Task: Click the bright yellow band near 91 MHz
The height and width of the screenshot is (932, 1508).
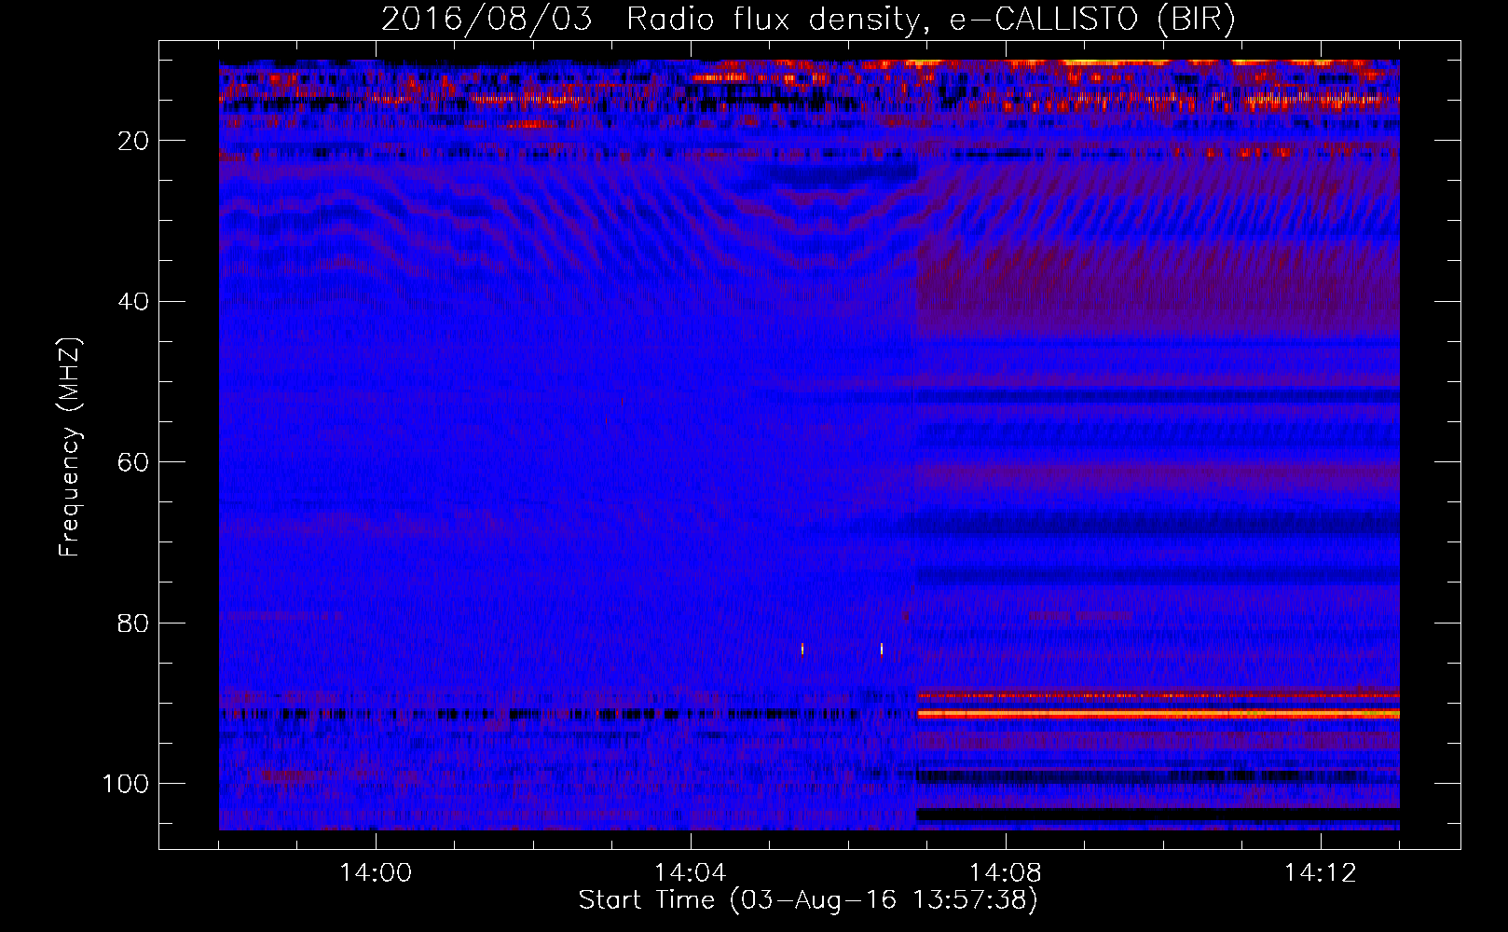Action: 1158,714
